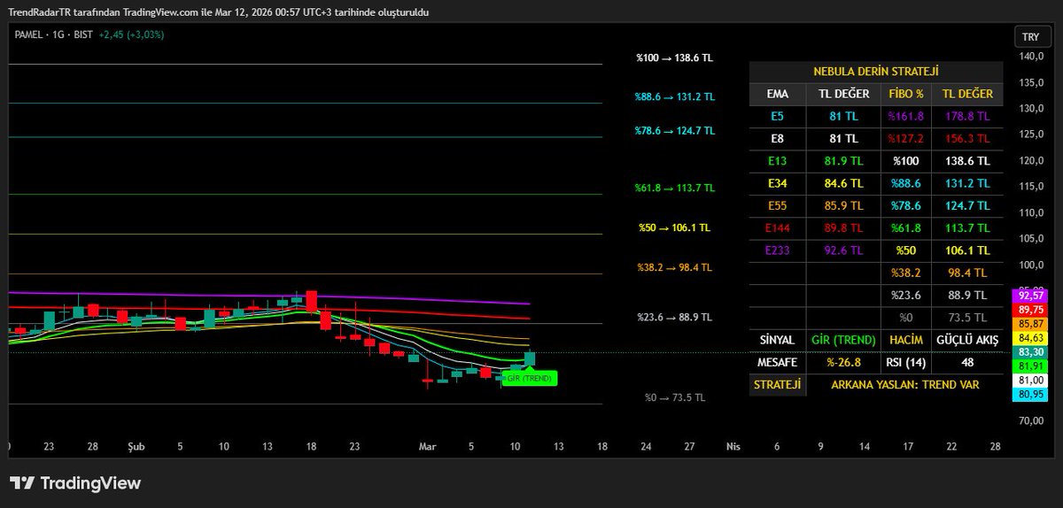This screenshot has height=508, width=1063.
Task: Open the TRY currency selector
Action: click(1031, 37)
